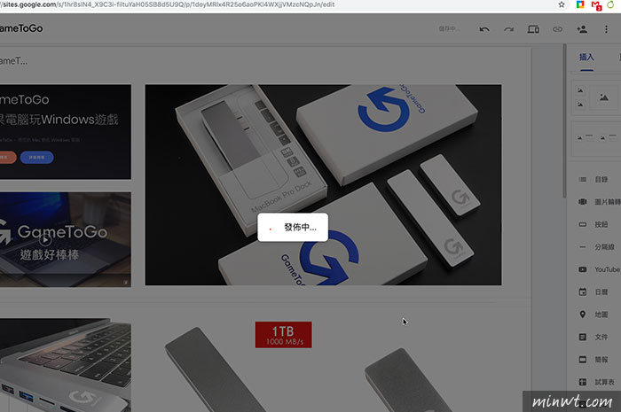Image resolution: width=621 pixels, height=412 pixels.
Task: Choose the image-with-text columns layout
Action: coord(597,138)
